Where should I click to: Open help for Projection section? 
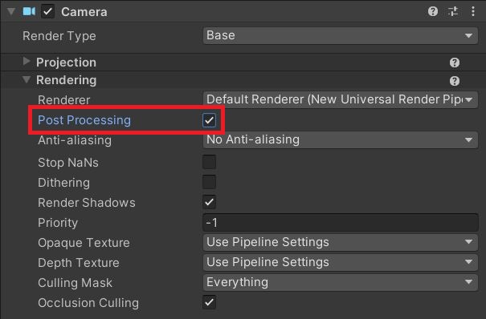click(455, 63)
